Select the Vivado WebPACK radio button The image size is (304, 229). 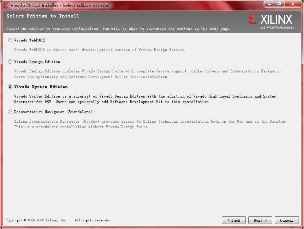pyautogui.click(x=10, y=40)
